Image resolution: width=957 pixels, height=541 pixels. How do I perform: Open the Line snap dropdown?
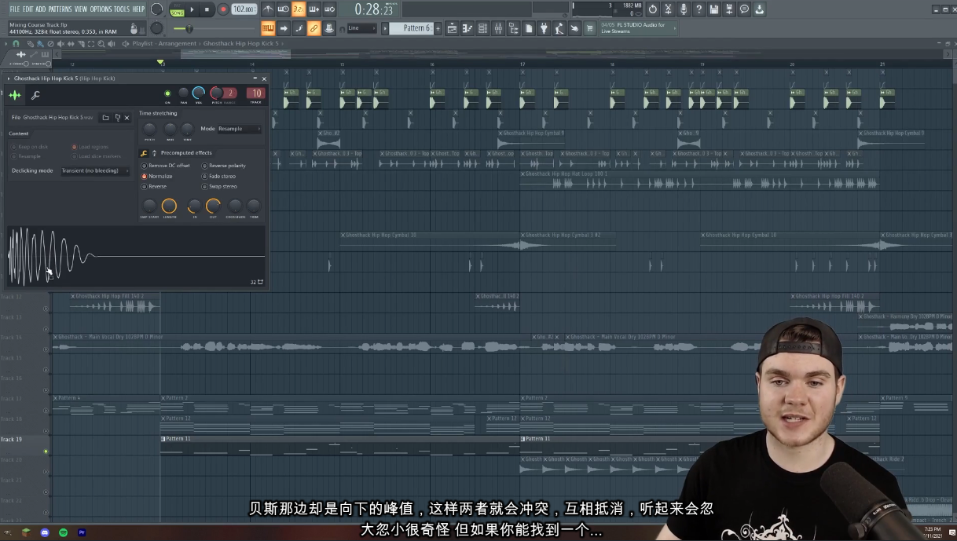point(362,28)
